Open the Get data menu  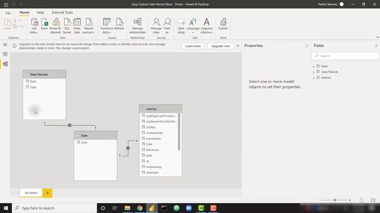(34, 26)
